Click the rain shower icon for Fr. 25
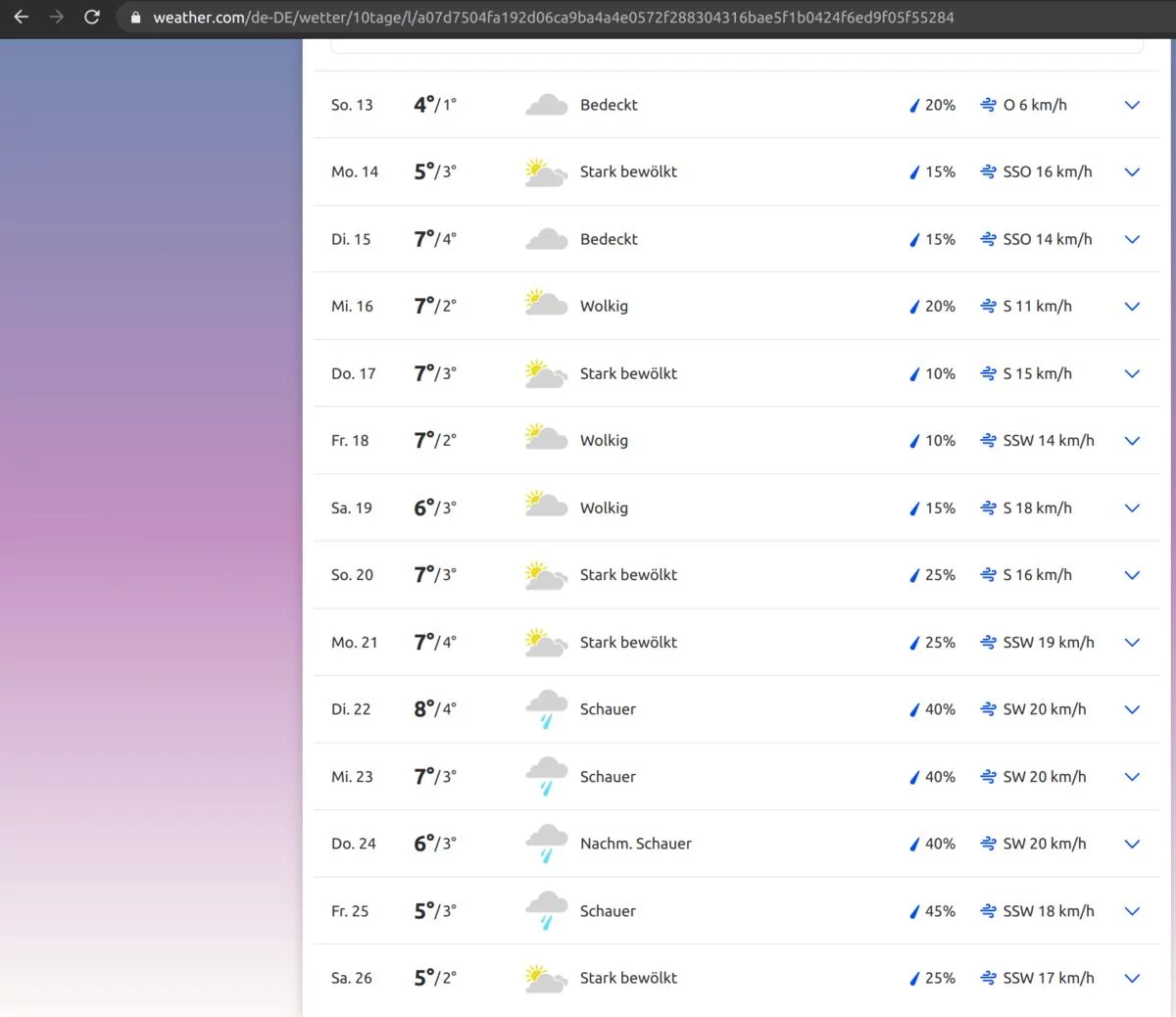The height and width of the screenshot is (1017, 1176). coord(546,911)
